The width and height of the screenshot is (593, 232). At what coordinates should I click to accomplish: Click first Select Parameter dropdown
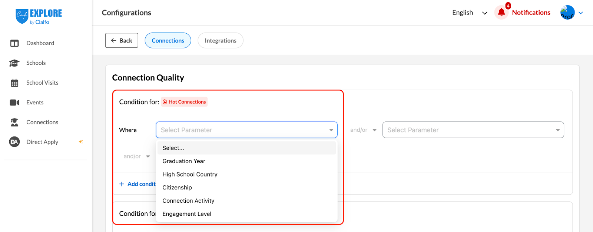[x=247, y=130]
